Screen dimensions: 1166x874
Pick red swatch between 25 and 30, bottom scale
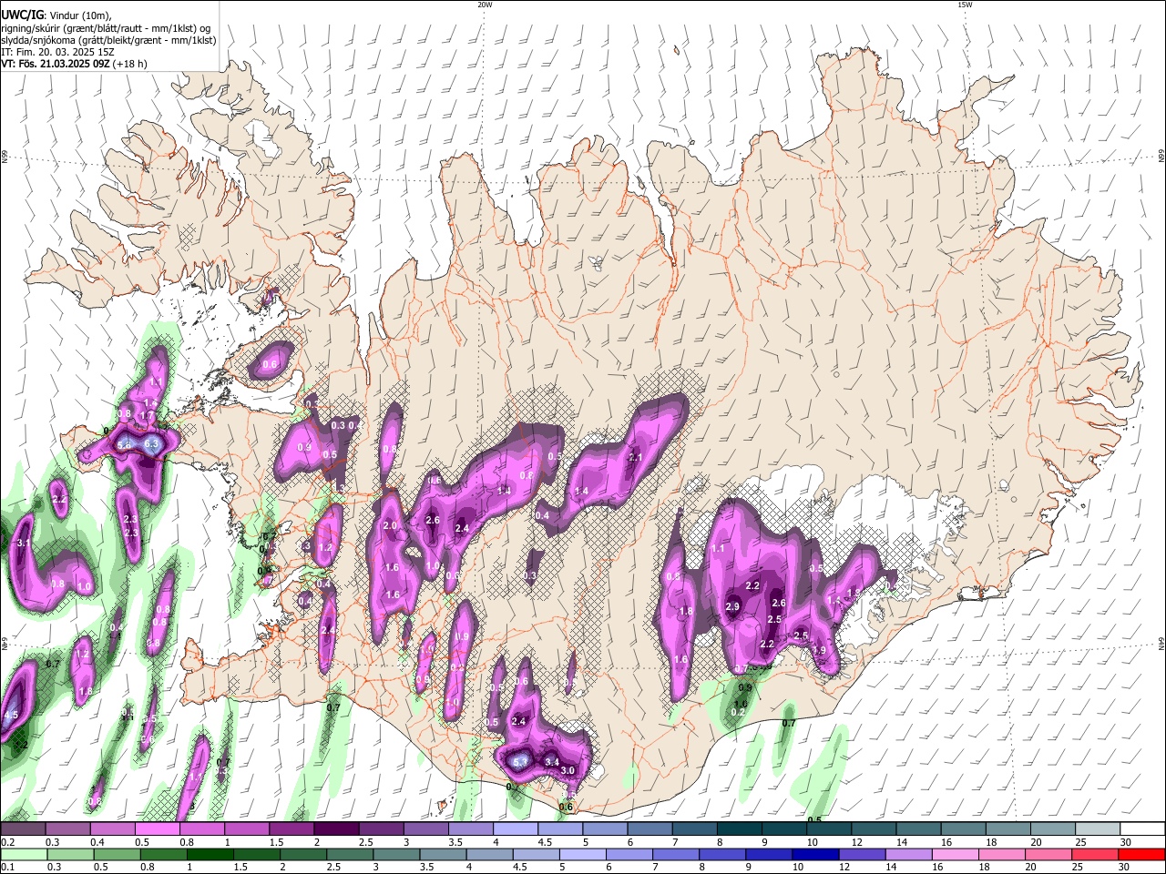point(1093,854)
